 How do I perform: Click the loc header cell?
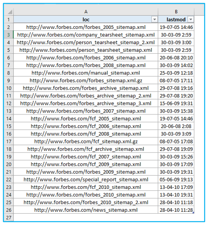pos(86,19)
